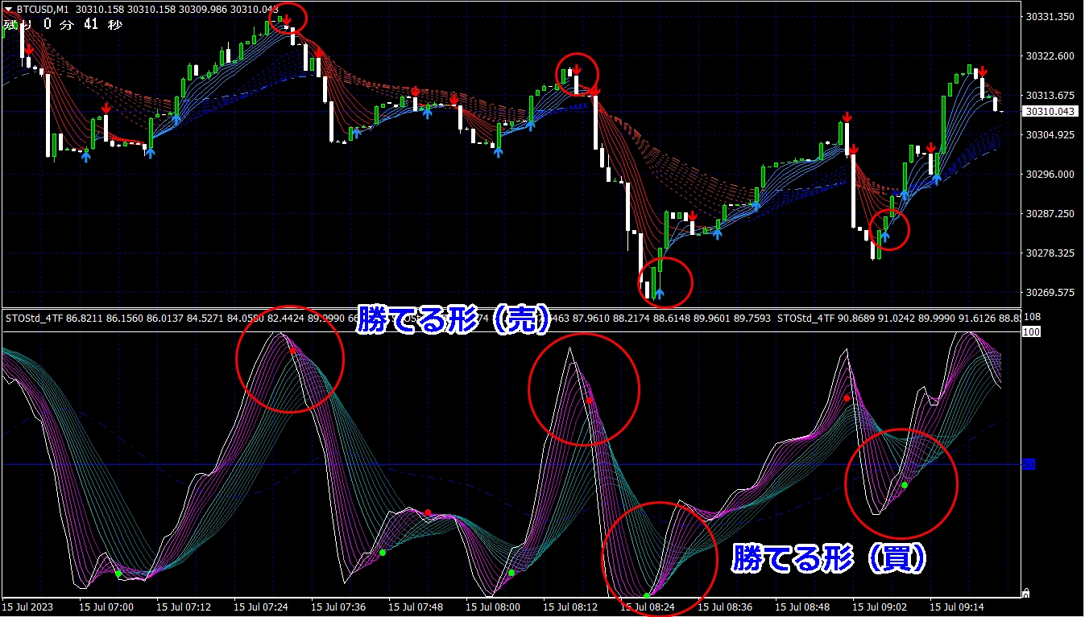
Task: Select the 勝てる形（買） text label
Action: pos(829,557)
